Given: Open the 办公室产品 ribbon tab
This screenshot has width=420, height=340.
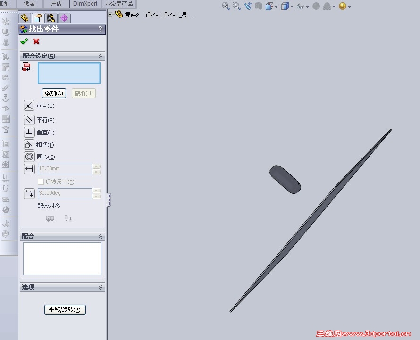Looking at the screenshot, I should tap(118, 4).
